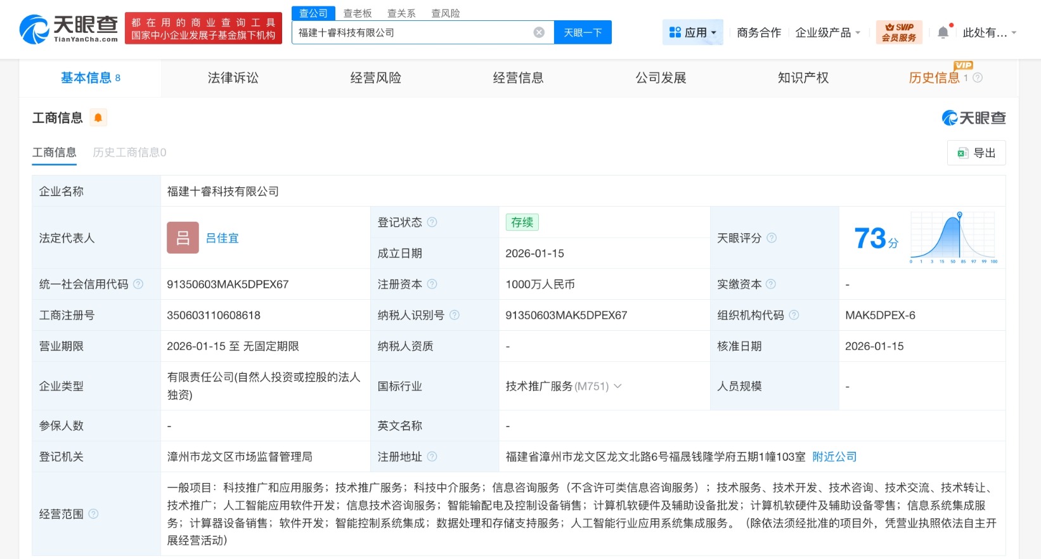This screenshot has height=559, width=1041.
Task: Click the orange alert bell beside 工商信息
Action: click(98, 118)
